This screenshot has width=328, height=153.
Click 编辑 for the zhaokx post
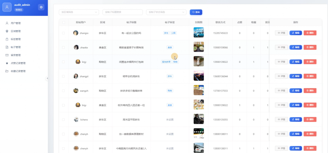click(296, 47)
